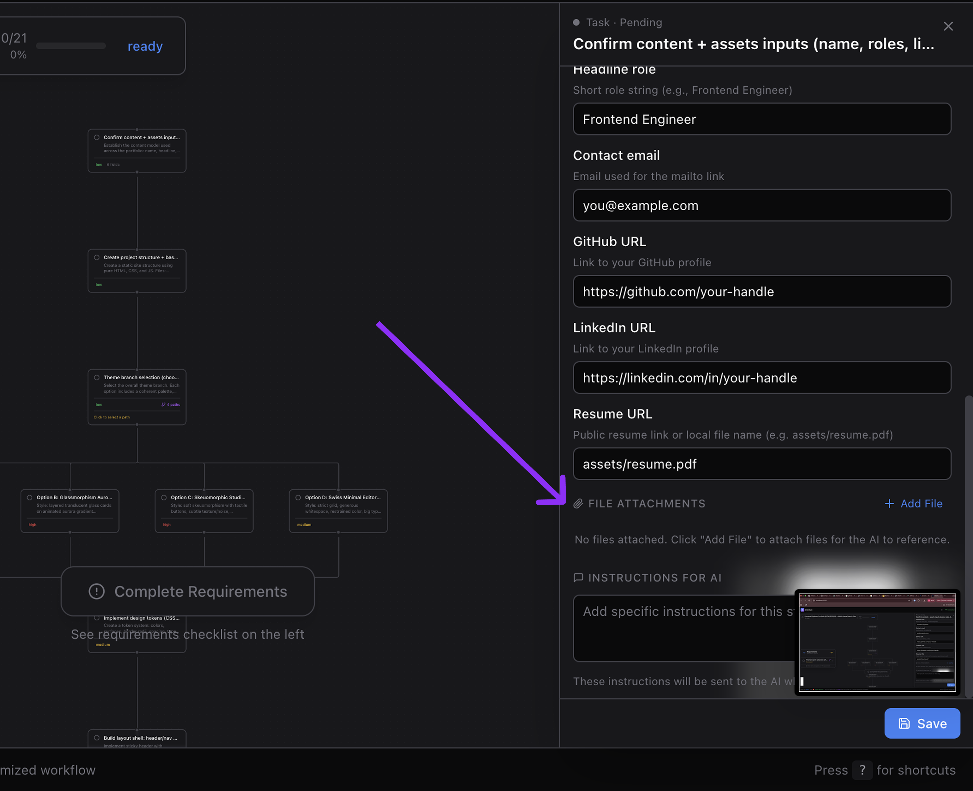Click into the GitHub URL input field
Viewport: 973px width, 791px height.
(x=762, y=292)
